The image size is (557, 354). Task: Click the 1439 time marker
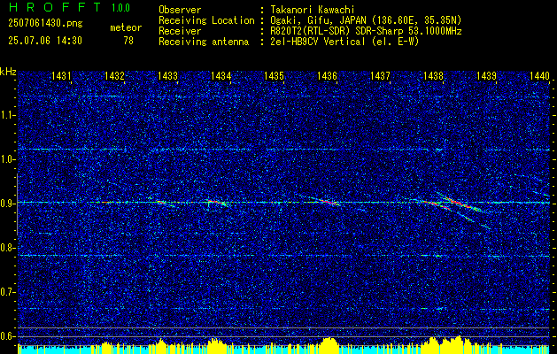(486, 75)
